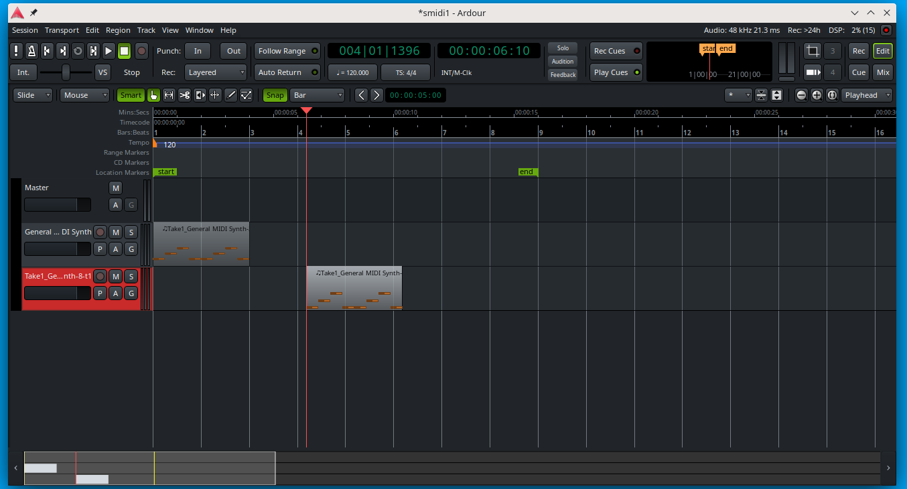Select the Cut (scissors) tool
Viewport: 907px width, 489px height.
click(184, 95)
